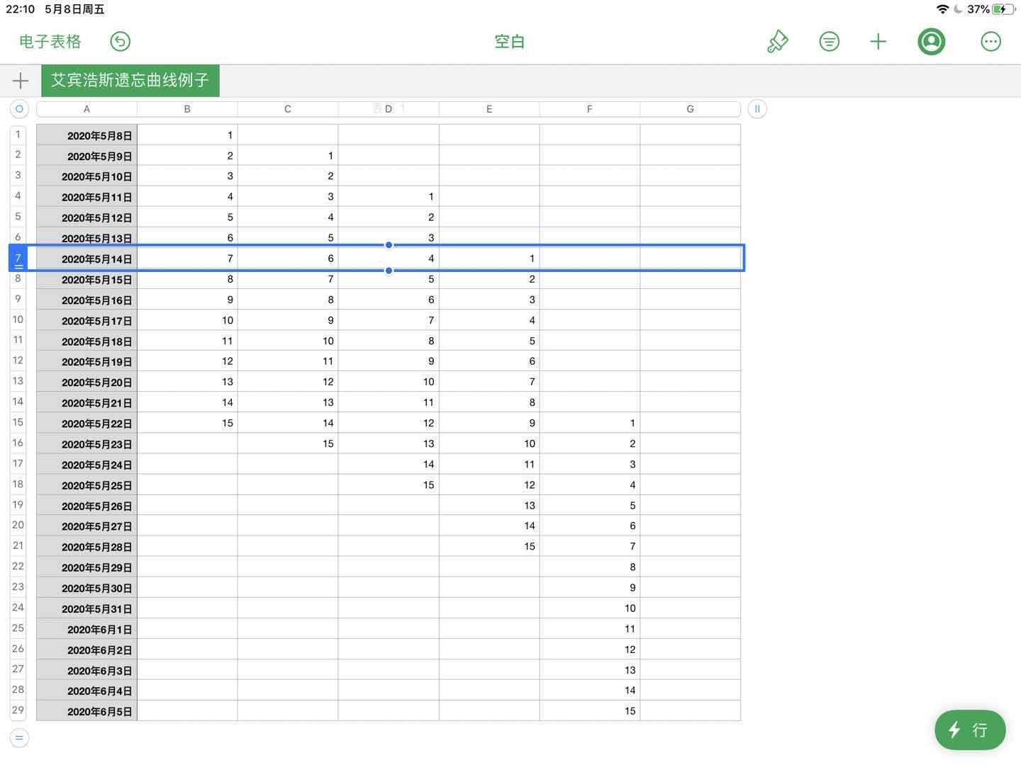Tap column F cell in 2020年5月22日 row
This screenshot has height=765, width=1021.
pyautogui.click(x=590, y=423)
